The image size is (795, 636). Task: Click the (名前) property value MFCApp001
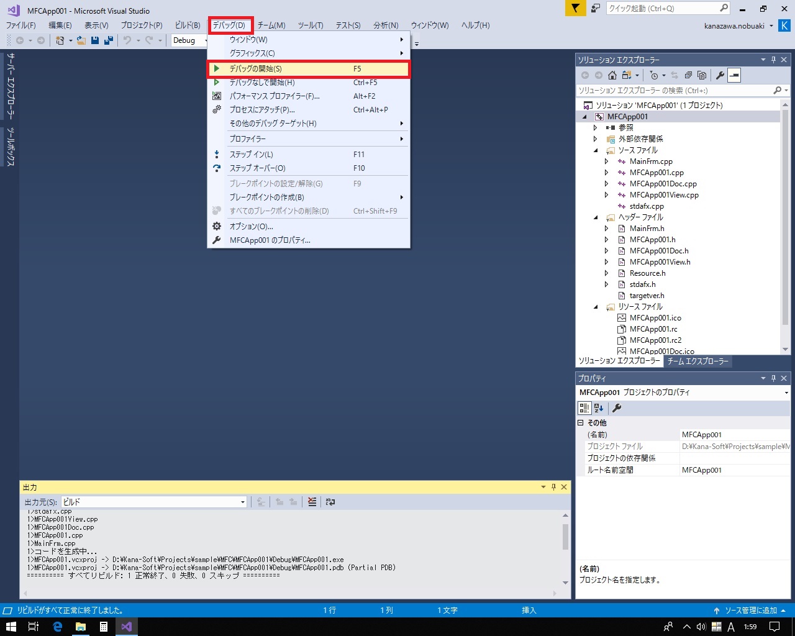coord(735,435)
